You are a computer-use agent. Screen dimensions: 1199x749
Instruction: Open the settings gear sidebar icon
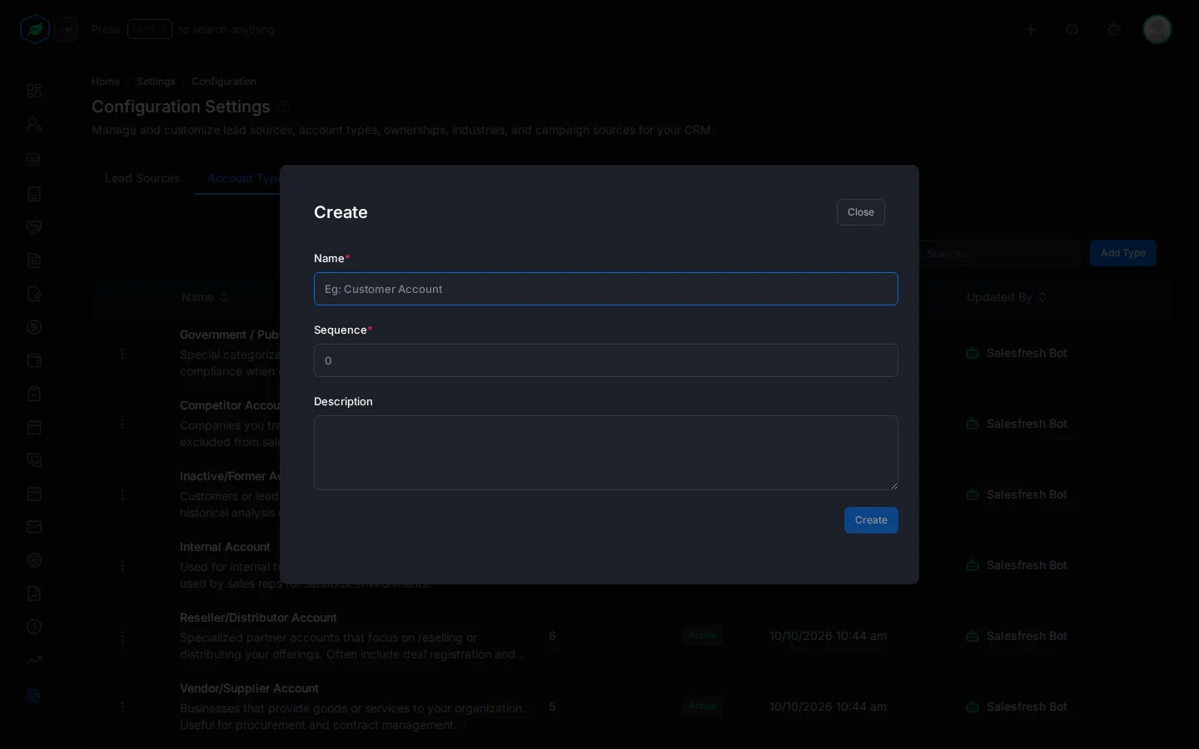click(x=34, y=695)
